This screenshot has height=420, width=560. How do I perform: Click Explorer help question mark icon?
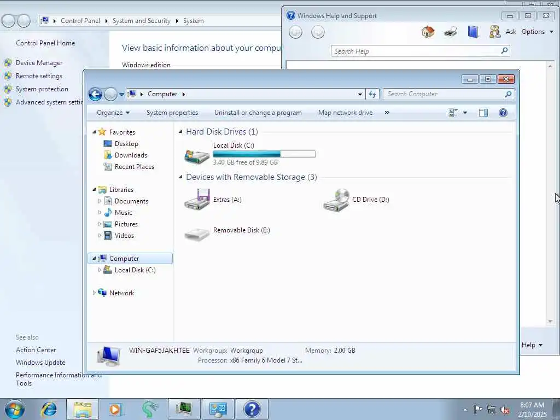tap(503, 113)
